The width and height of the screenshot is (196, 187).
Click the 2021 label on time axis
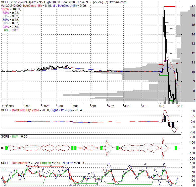pyautogui.click(x=46, y=106)
